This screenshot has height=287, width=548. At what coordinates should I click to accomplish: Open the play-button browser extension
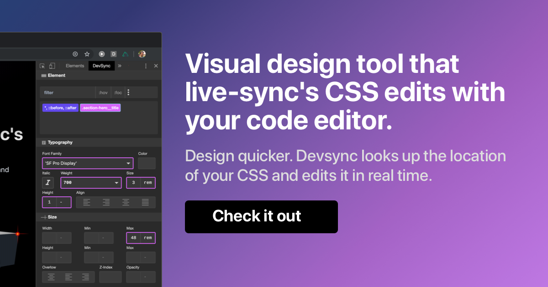click(x=102, y=54)
